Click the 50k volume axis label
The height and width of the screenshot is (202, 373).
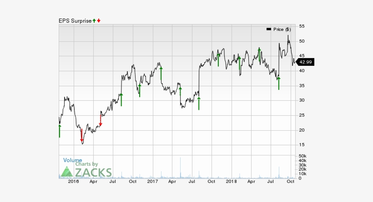click(302, 156)
